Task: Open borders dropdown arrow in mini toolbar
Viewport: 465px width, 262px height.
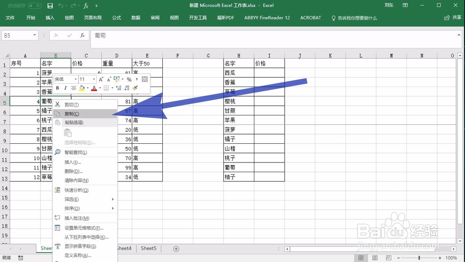Action: tap(113, 88)
